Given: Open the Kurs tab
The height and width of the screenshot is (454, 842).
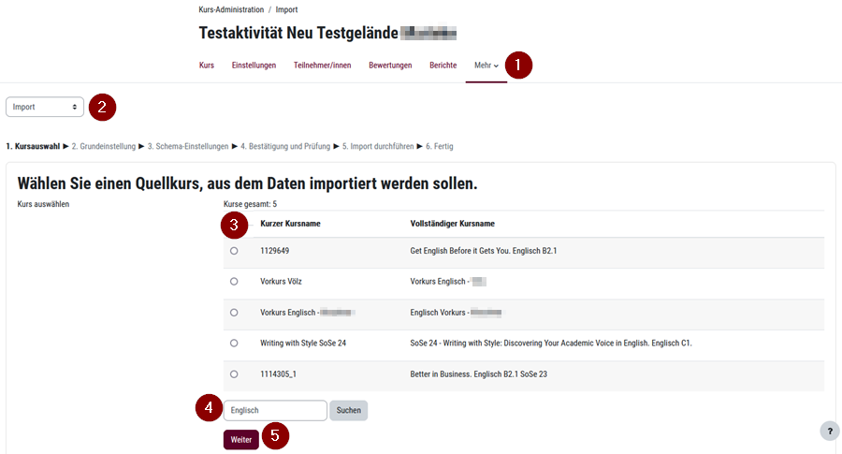Looking at the screenshot, I should pos(207,66).
